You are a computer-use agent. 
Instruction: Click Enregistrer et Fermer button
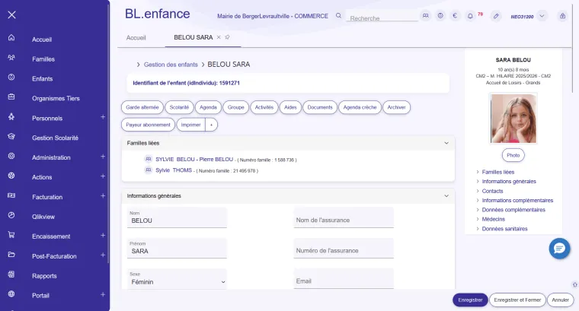pyautogui.click(x=517, y=300)
